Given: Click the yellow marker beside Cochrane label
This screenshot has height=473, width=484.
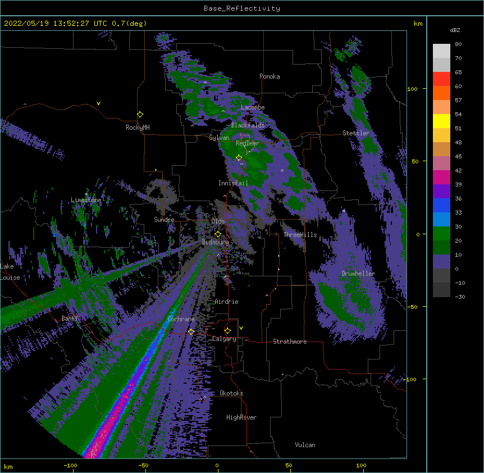Looking at the screenshot, I should click(x=191, y=331).
